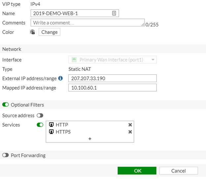Image resolution: width=206 pixels, height=179 pixels.
Task: Click the IPv4 VIP type value
Action: [x=35, y=4]
